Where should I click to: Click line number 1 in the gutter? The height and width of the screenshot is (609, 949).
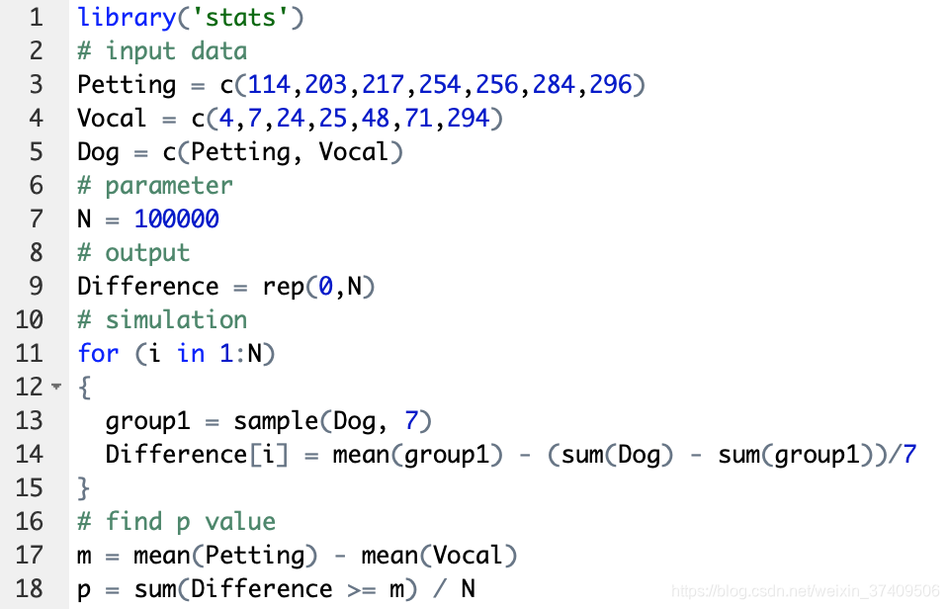[37, 18]
